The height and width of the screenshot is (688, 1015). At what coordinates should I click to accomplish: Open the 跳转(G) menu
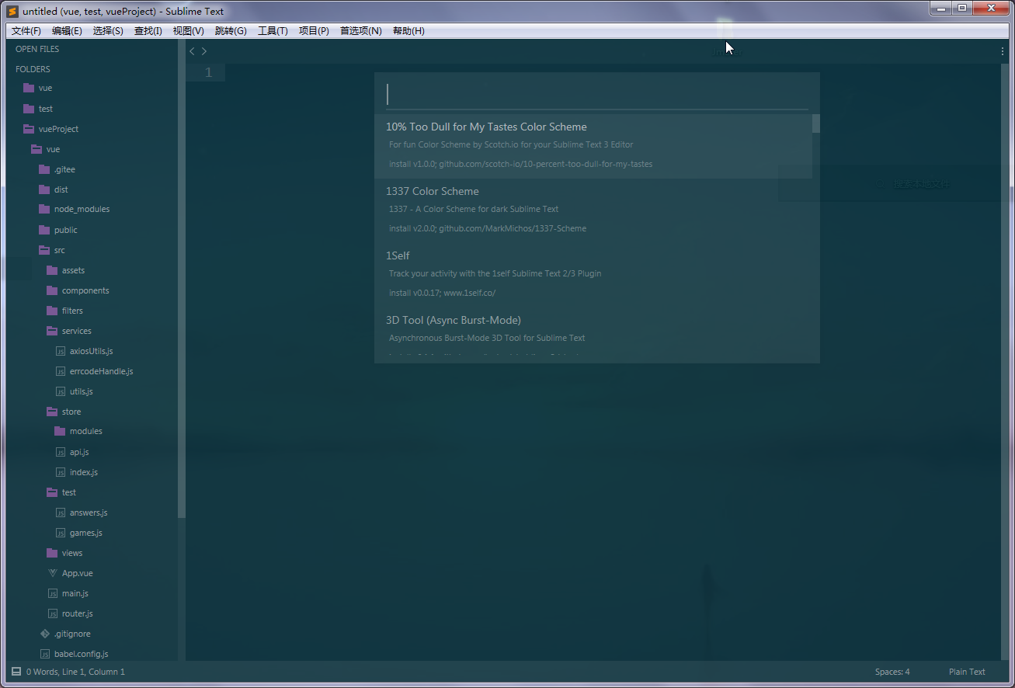[231, 31]
